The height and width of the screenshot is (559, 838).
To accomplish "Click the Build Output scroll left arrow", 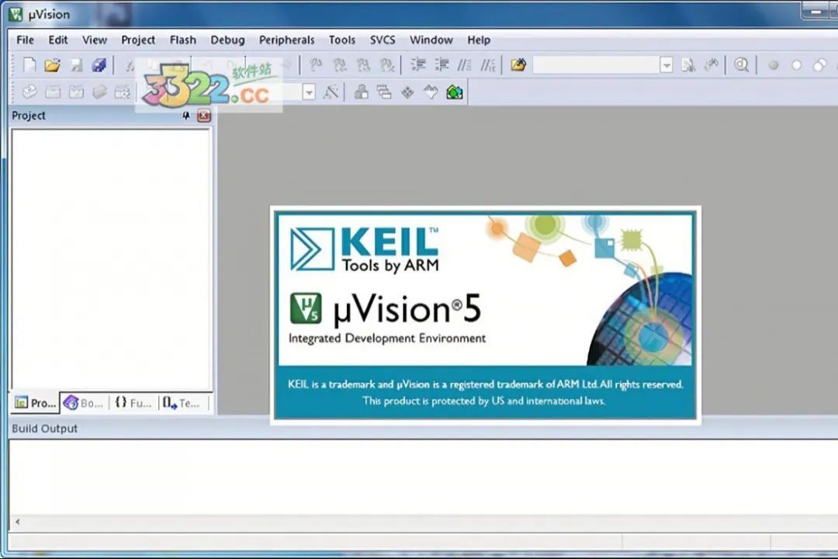I will [x=18, y=522].
